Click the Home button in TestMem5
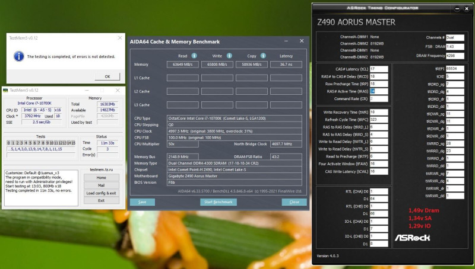Image resolution: width=475 pixels, height=269 pixels. pyautogui.click(x=101, y=177)
